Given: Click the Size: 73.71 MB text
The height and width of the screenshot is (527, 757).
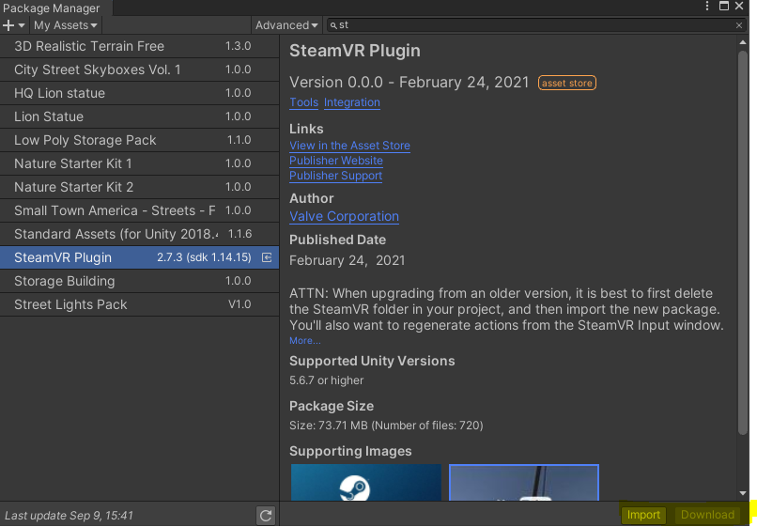Looking at the screenshot, I should tap(386, 426).
